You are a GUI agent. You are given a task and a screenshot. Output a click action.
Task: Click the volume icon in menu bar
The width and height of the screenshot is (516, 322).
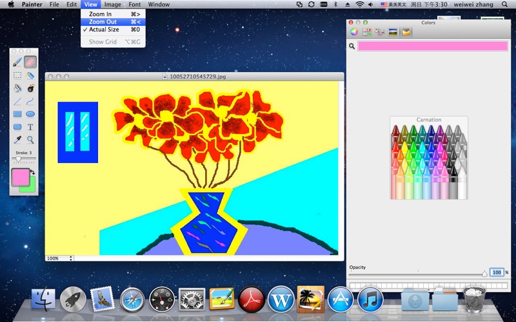tap(370, 5)
